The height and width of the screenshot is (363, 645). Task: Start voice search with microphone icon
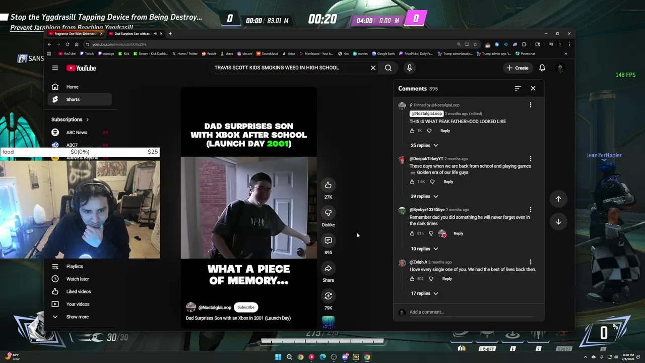click(x=409, y=68)
